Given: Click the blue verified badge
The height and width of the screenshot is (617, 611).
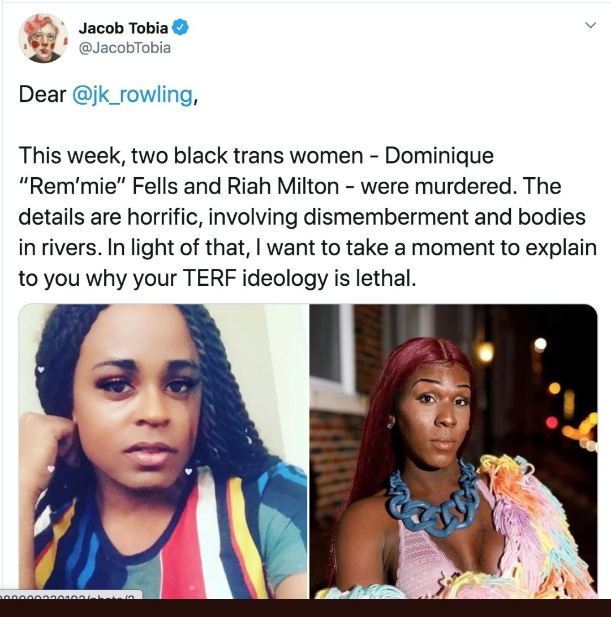Looking at the screenshot, I should 181,28.
